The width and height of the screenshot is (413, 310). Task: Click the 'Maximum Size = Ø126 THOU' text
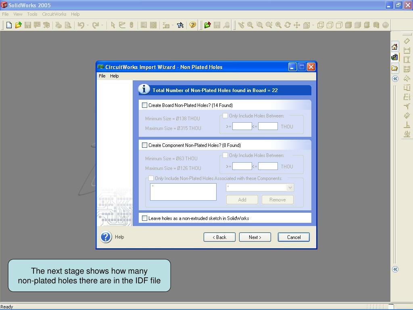point(173,168)
